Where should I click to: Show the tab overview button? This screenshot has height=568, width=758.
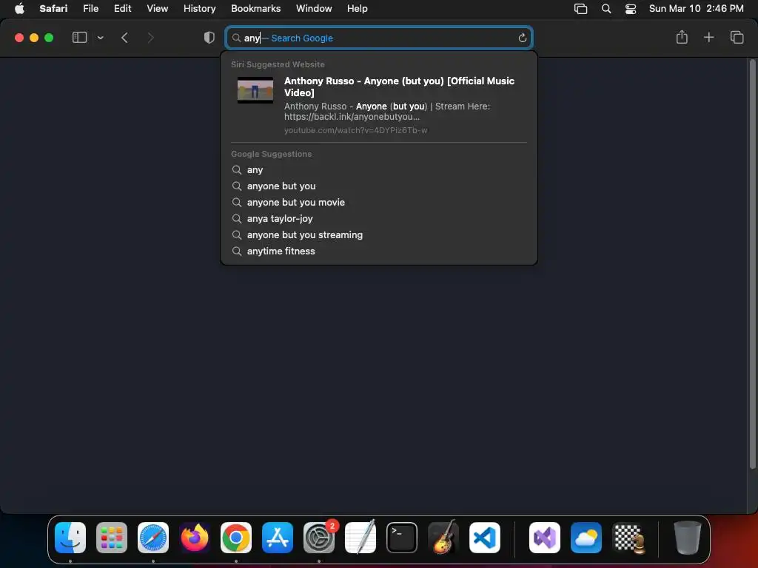(x=737, y=37)
